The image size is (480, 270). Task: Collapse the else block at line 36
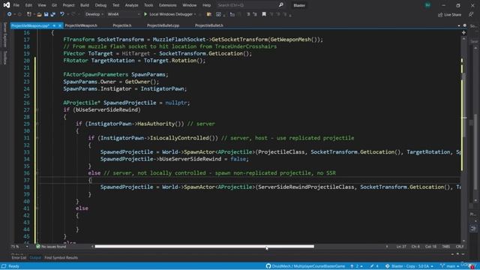point(37,173)
